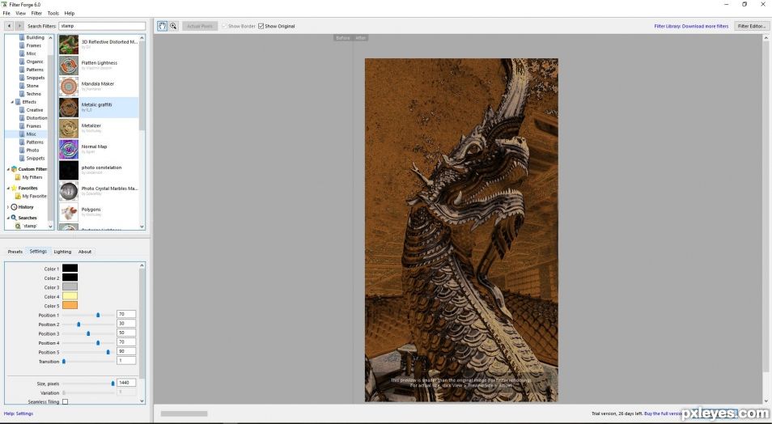Collapse the Searches tree group

tap(8, 218)
